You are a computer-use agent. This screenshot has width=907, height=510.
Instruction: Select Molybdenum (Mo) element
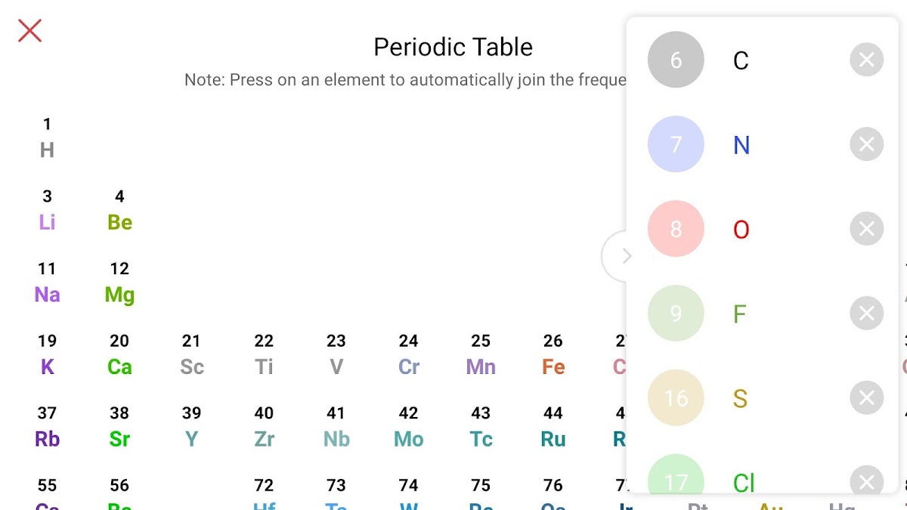click(x=409, y=430)
